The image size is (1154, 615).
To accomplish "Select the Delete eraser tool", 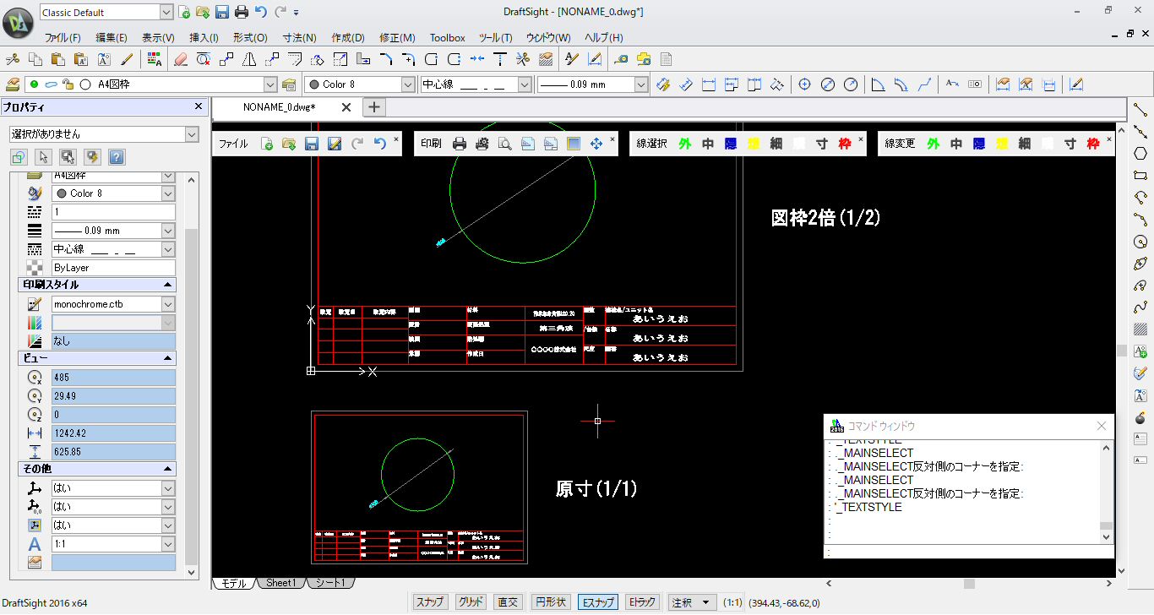I will (x=180, y=59).
